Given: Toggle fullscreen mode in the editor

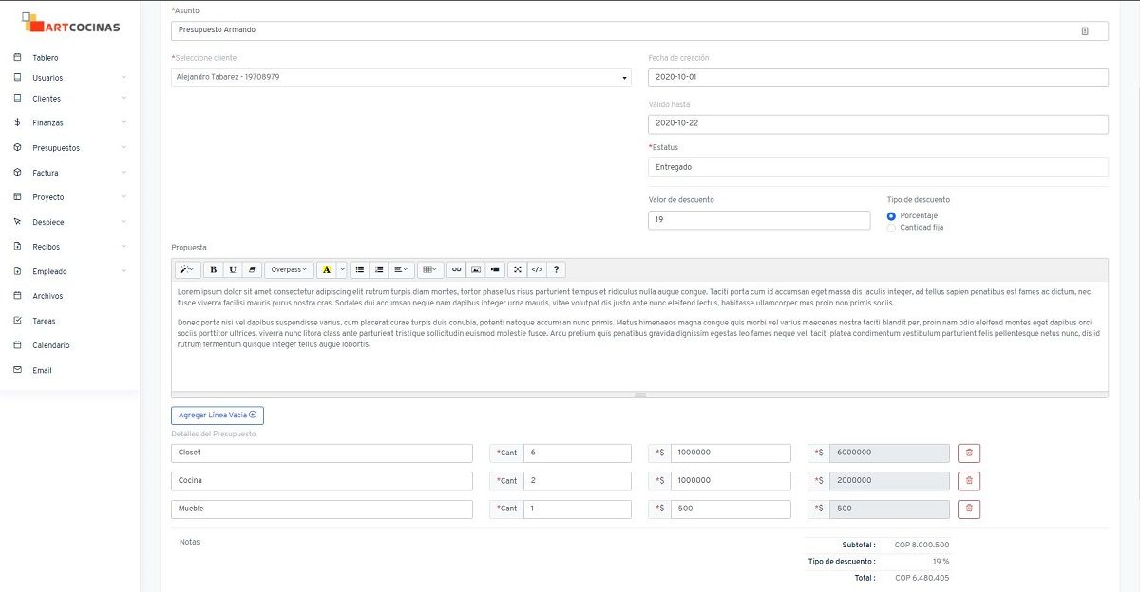Looking at the screenshot, I should pos(518,269).
